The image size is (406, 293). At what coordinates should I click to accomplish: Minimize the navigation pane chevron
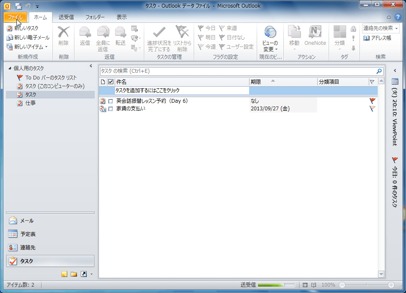(x=91, y=66)
